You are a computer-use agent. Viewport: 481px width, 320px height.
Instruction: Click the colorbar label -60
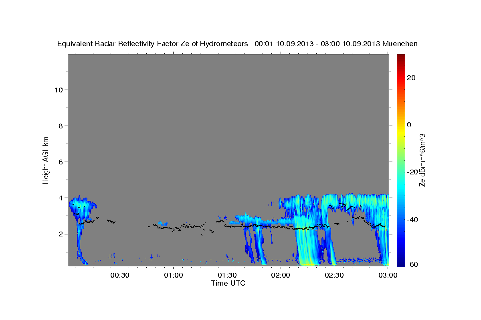point(412,264)
